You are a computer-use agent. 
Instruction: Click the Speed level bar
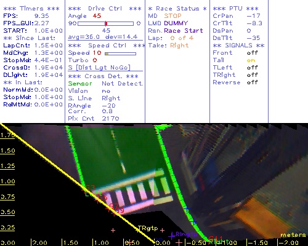[120, 54]
